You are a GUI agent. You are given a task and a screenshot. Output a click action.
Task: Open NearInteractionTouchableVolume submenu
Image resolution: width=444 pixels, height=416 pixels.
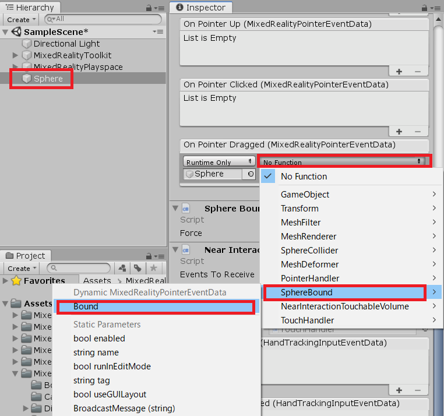tap(351, 306)
